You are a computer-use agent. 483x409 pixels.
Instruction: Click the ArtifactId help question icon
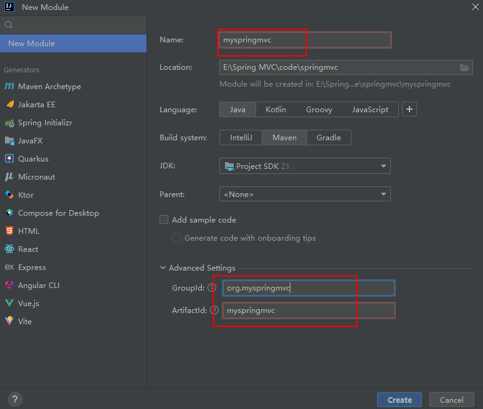click(214, 310)
